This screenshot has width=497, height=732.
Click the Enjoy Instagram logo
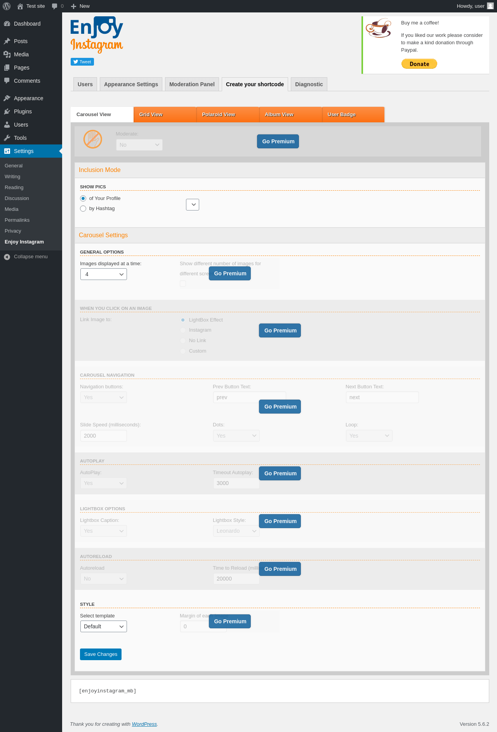coord(97,35)
